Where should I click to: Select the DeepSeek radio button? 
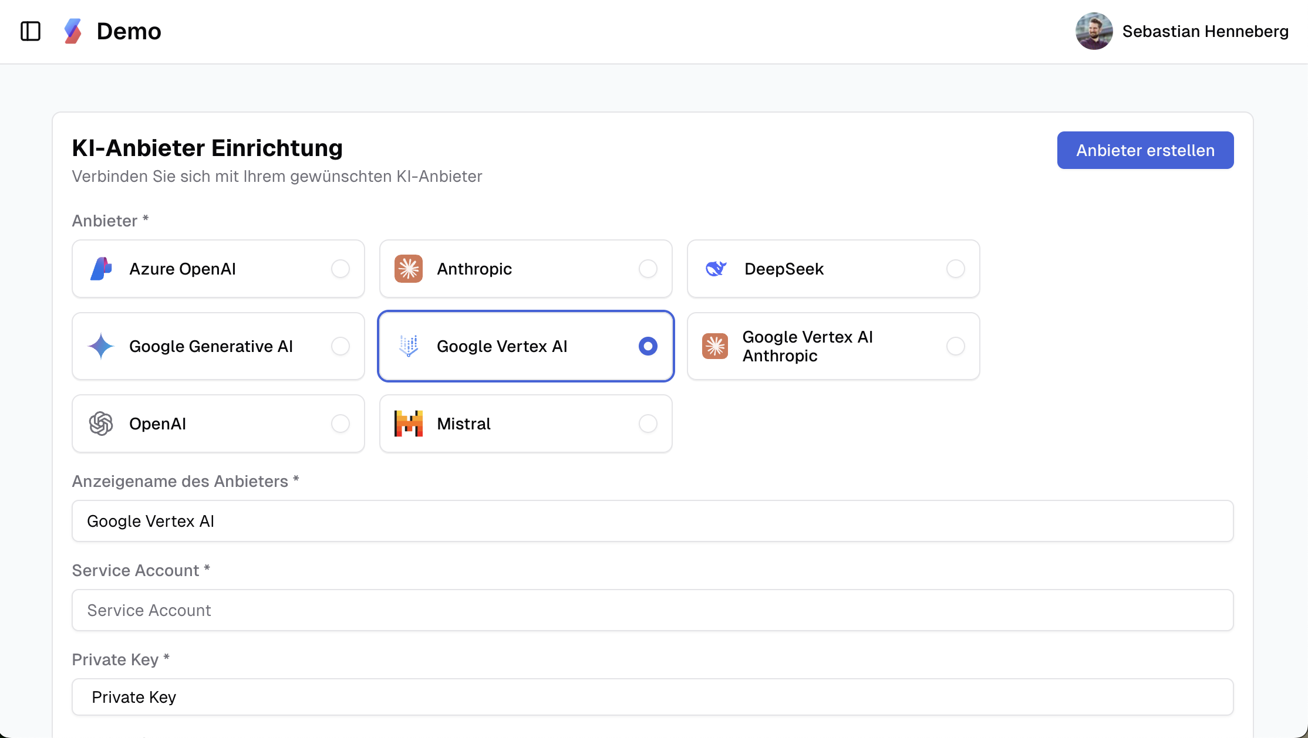point(955,269)
